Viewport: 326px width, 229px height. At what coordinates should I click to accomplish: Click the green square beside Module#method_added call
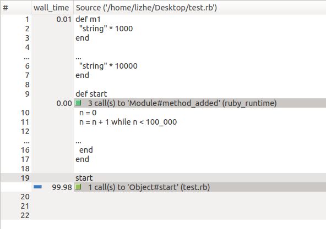point(78,103)
